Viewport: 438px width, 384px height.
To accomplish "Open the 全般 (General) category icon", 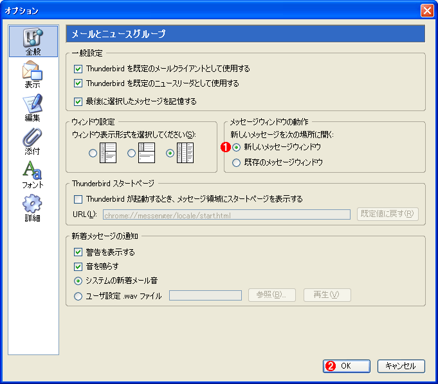I will point(33,41).
